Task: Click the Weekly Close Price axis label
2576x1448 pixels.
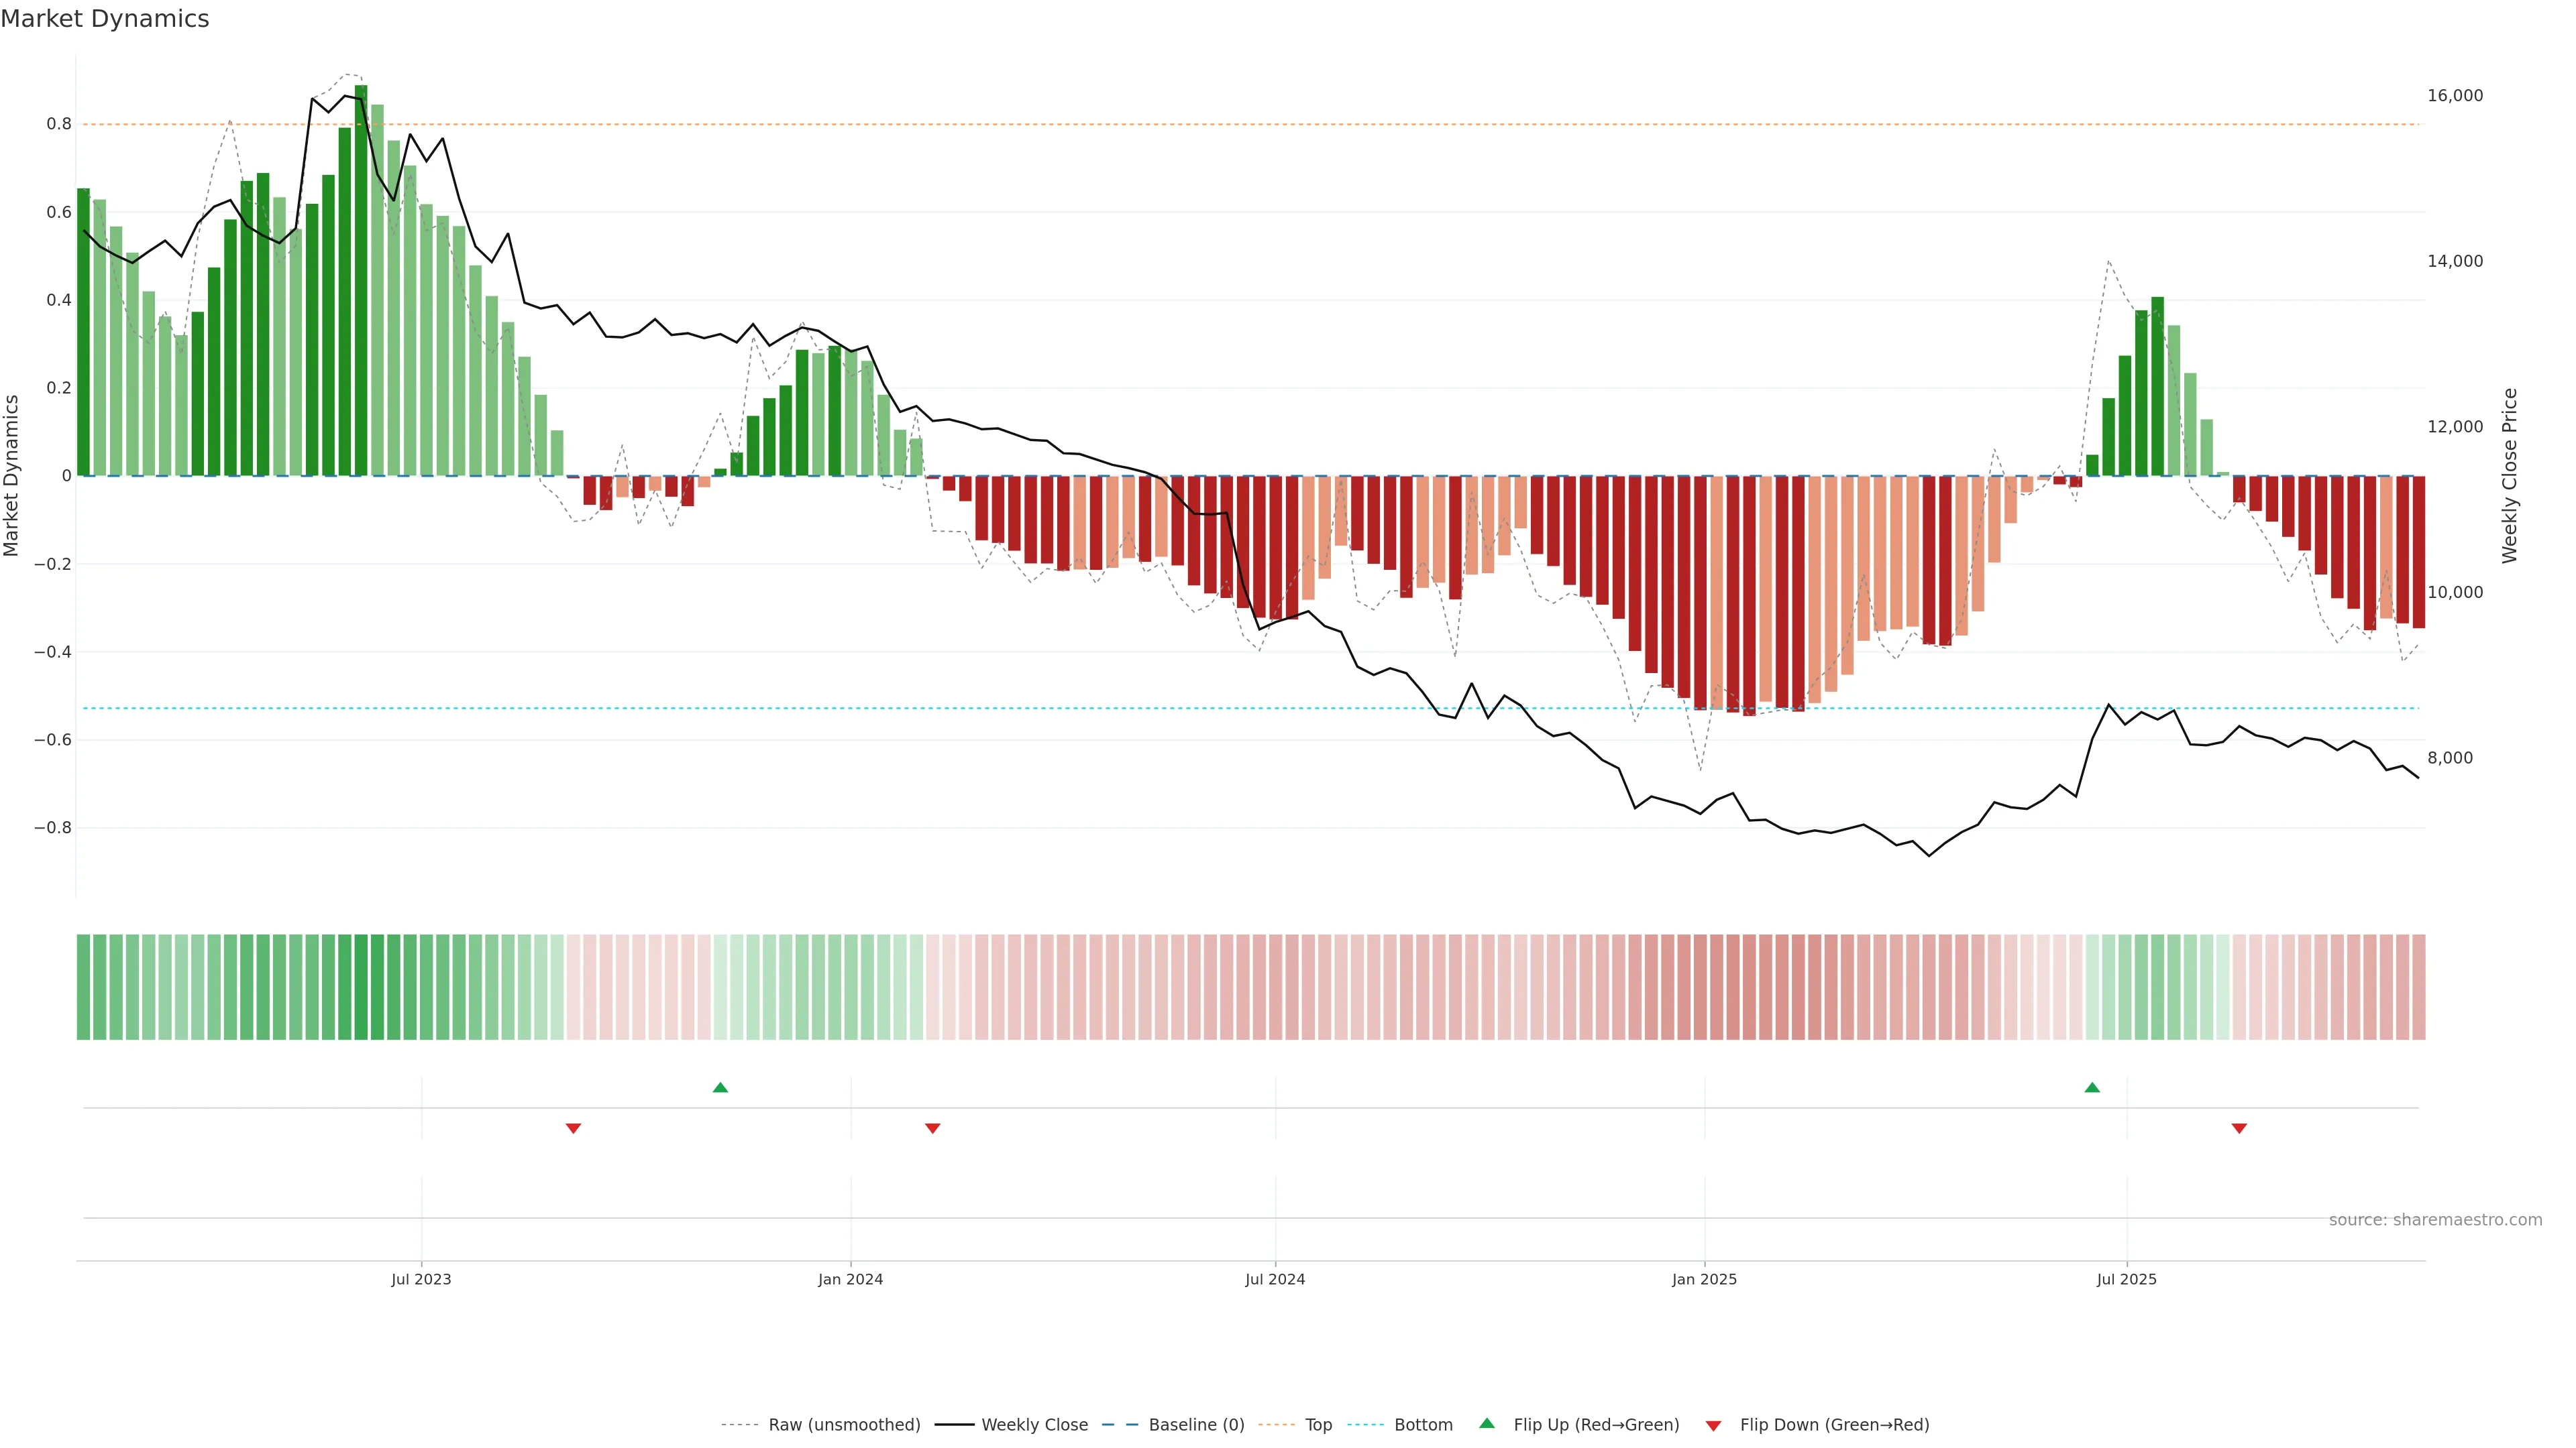Action: (2509, 476)
